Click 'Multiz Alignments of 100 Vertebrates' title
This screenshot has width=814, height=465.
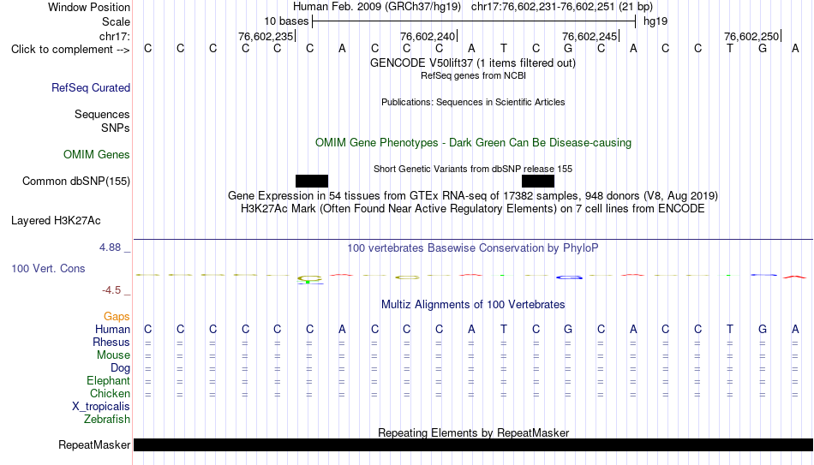(473, 305)
